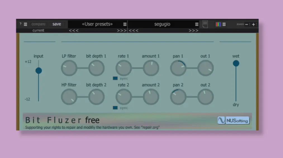Toggle the sync checkbox under rate 2
283x158 pixels.
(x=115, y=108)
